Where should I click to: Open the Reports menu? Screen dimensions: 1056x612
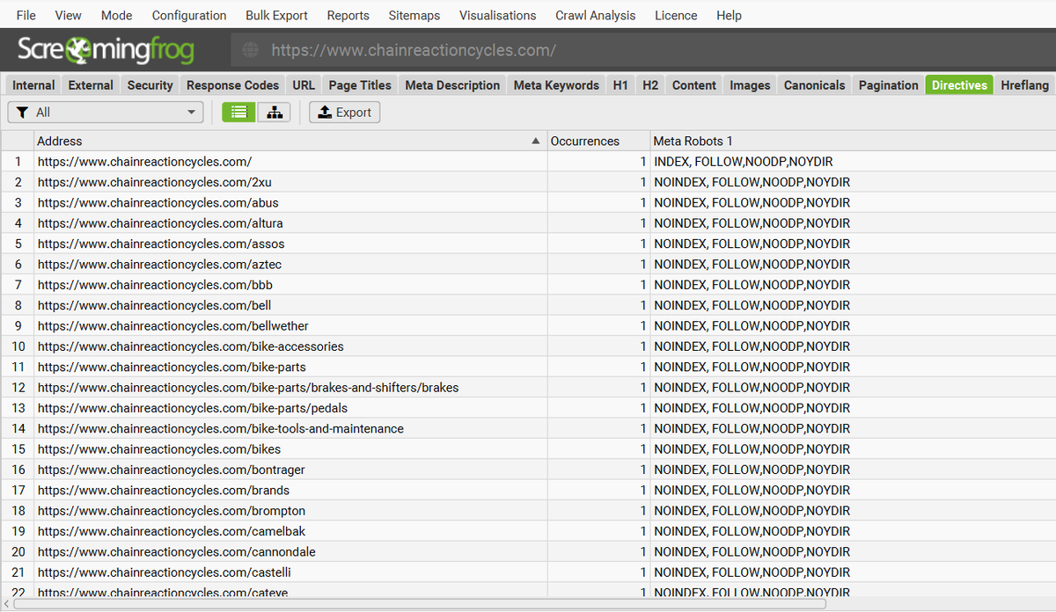click(348, 15)
